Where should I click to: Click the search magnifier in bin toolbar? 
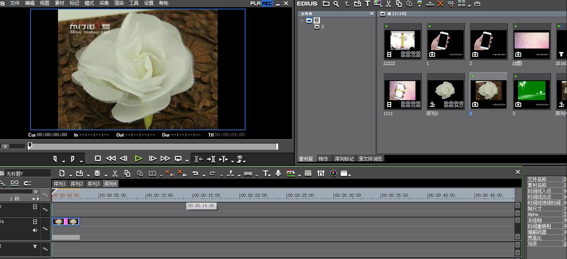336,4
